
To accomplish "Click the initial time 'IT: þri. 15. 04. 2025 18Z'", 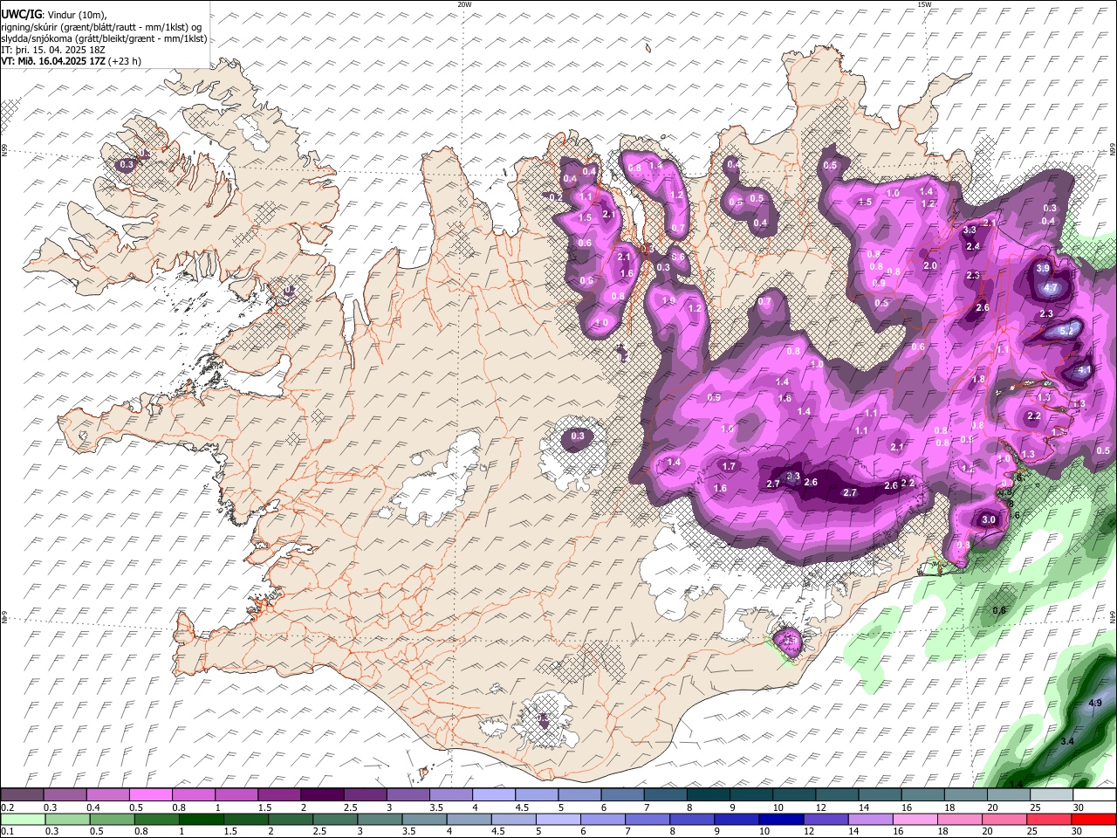I will point(52,50).
